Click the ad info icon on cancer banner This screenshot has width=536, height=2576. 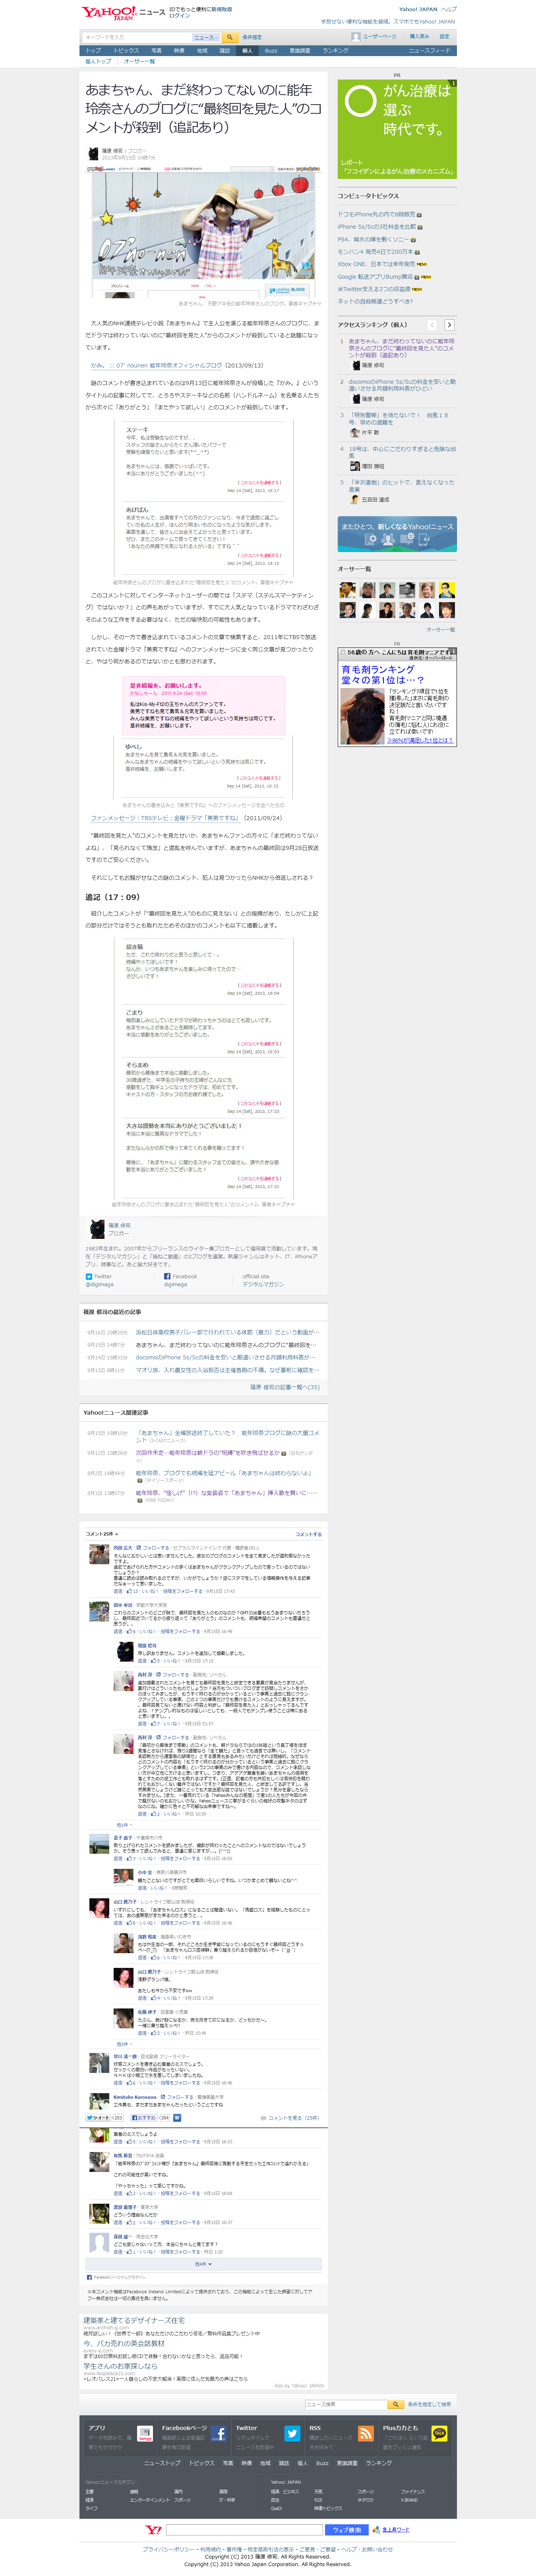pos(453,84)
